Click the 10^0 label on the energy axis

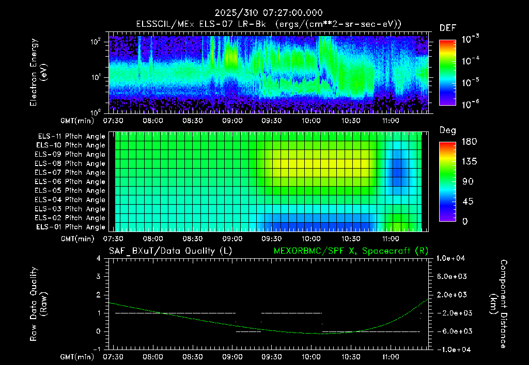pos(96,112)
